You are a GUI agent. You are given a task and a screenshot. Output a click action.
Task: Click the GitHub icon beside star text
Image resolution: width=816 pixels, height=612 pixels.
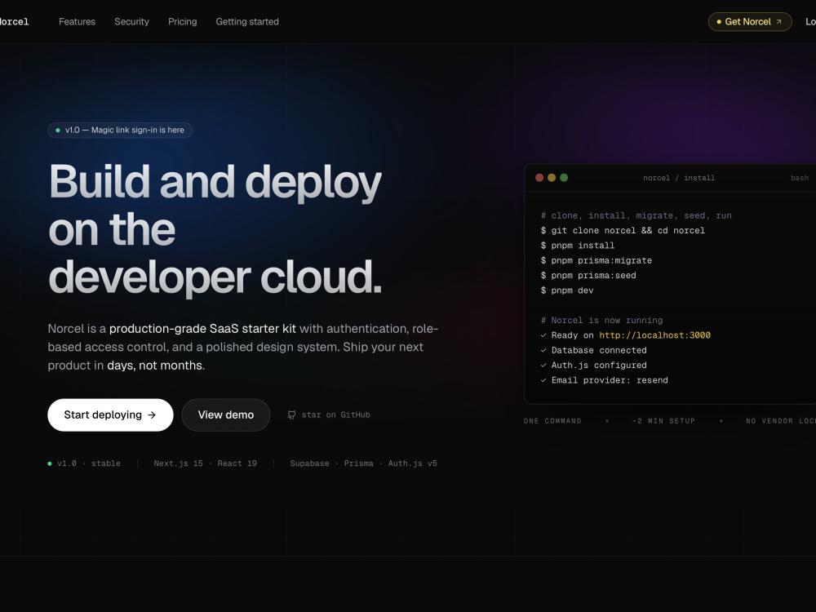tap(291, 415)
